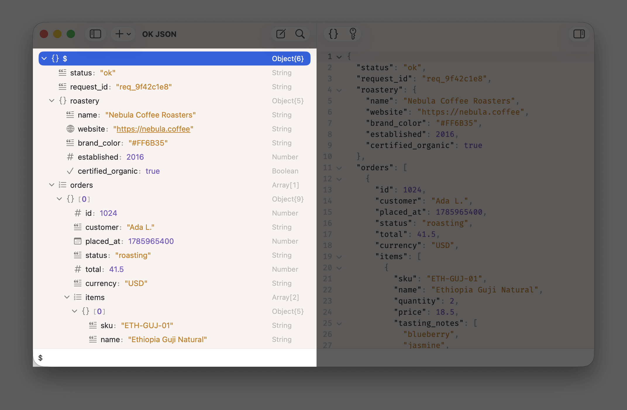Viewport: 627px width, 410px height.
Task: Fold the roastery block at line 4
Action: (x=339, y=90)
